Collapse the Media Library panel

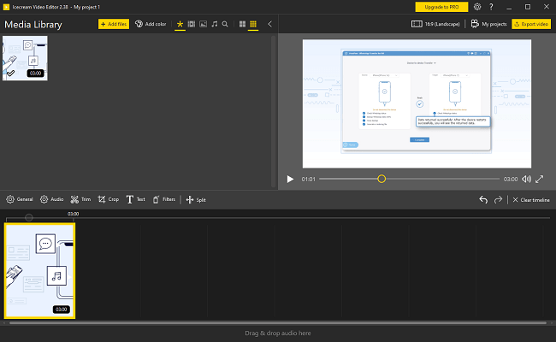269,24
